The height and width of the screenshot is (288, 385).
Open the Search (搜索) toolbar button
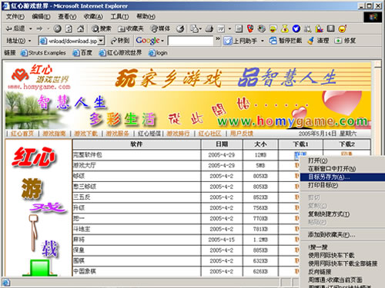(x=102, y=28)
